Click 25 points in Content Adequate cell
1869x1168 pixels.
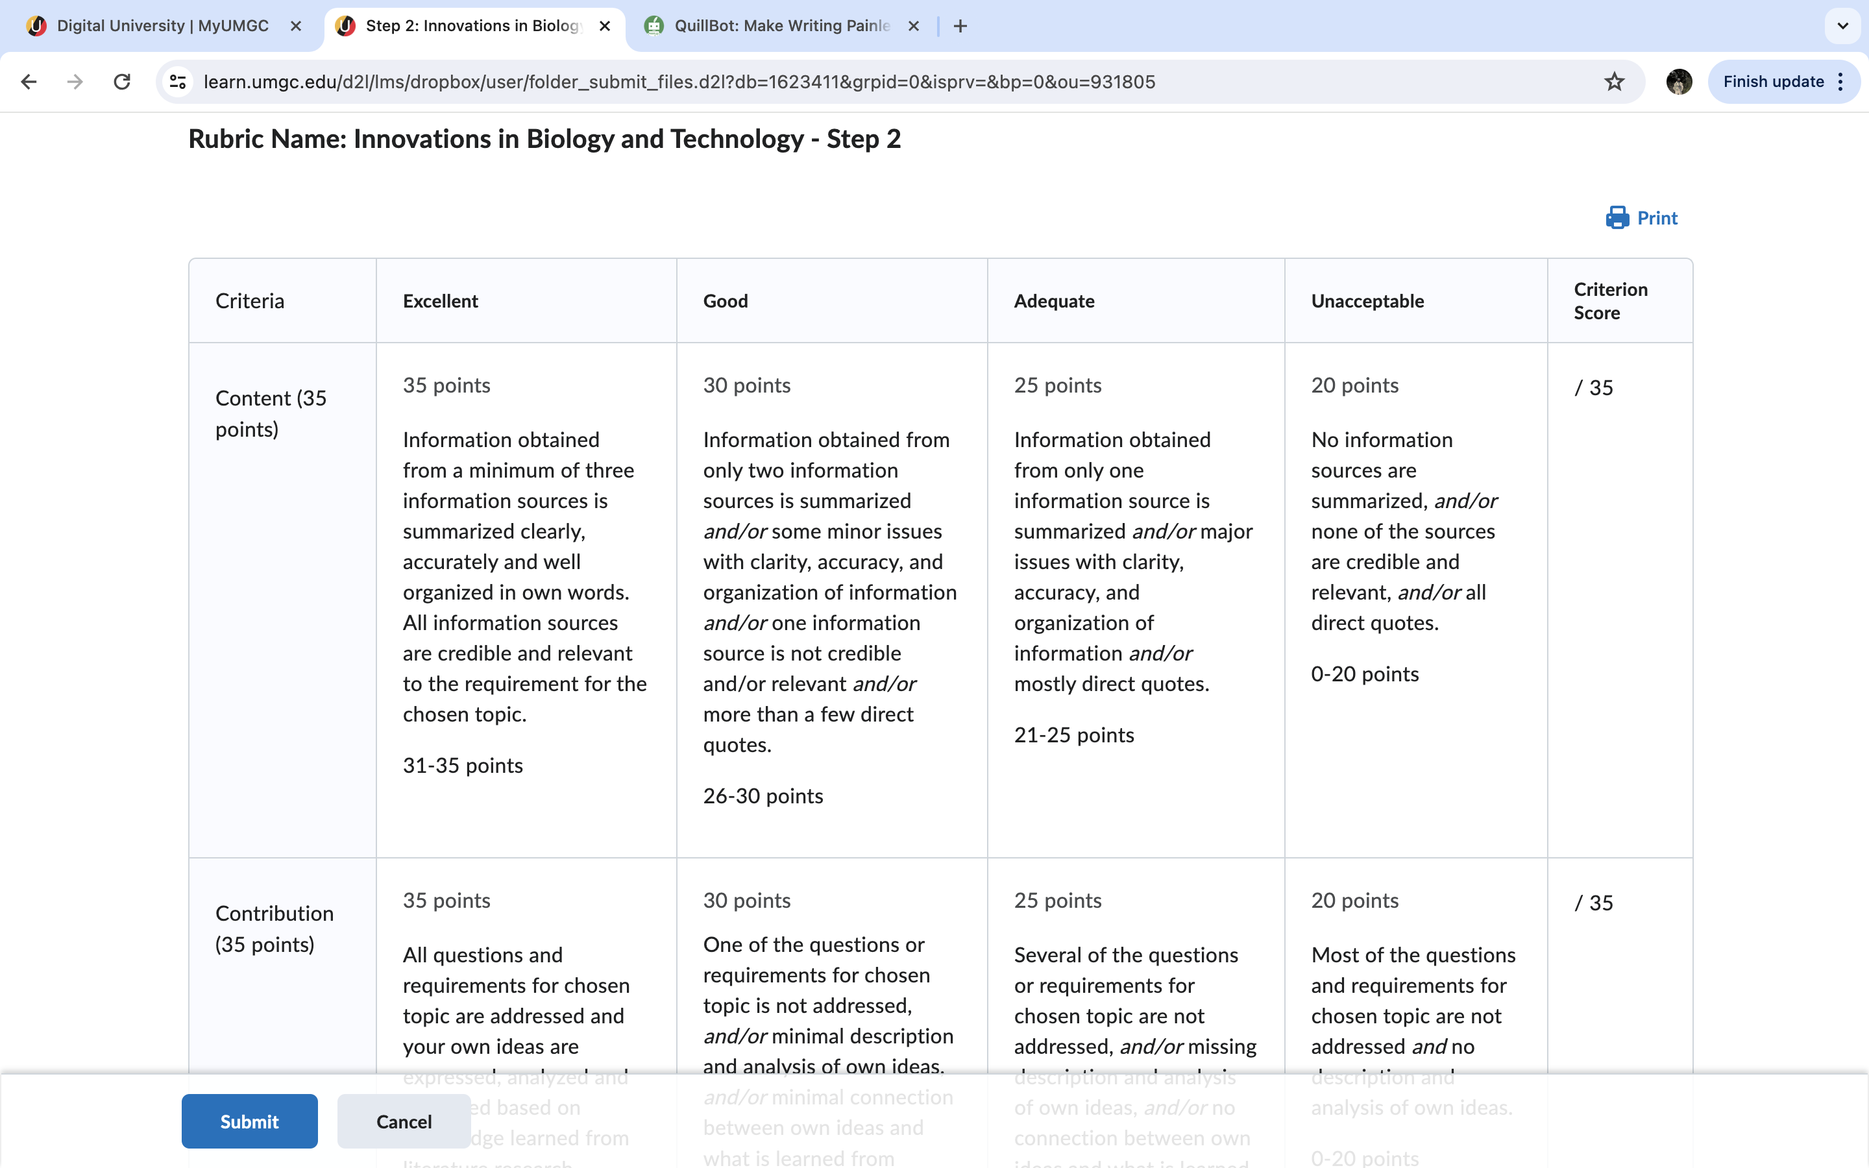pyautogui.click(x=1058, y=385)
